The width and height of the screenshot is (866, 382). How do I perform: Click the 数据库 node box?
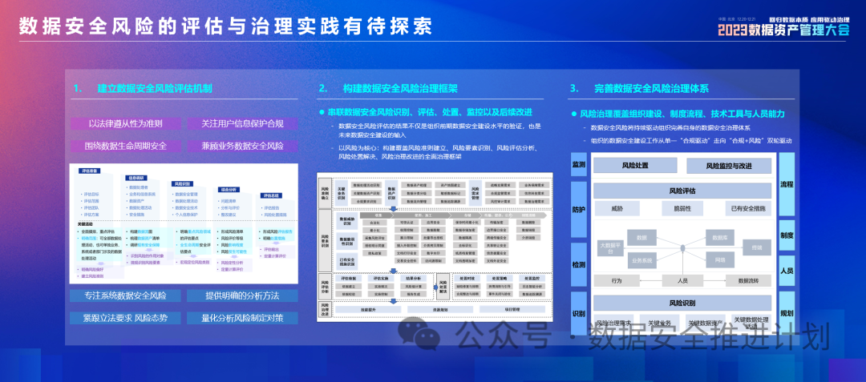pos(720,237)
